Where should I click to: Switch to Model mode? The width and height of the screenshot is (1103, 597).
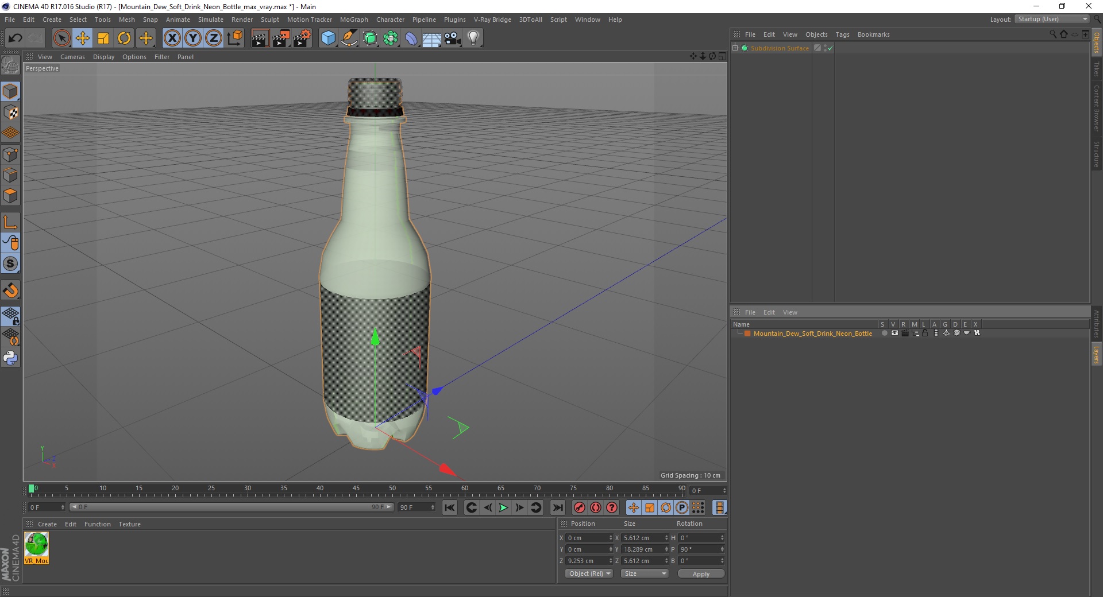pos(10,91)
